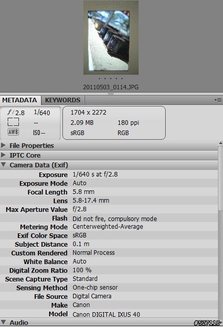Select the Lens value 5.8-17.4 mm

click(91, 201)
